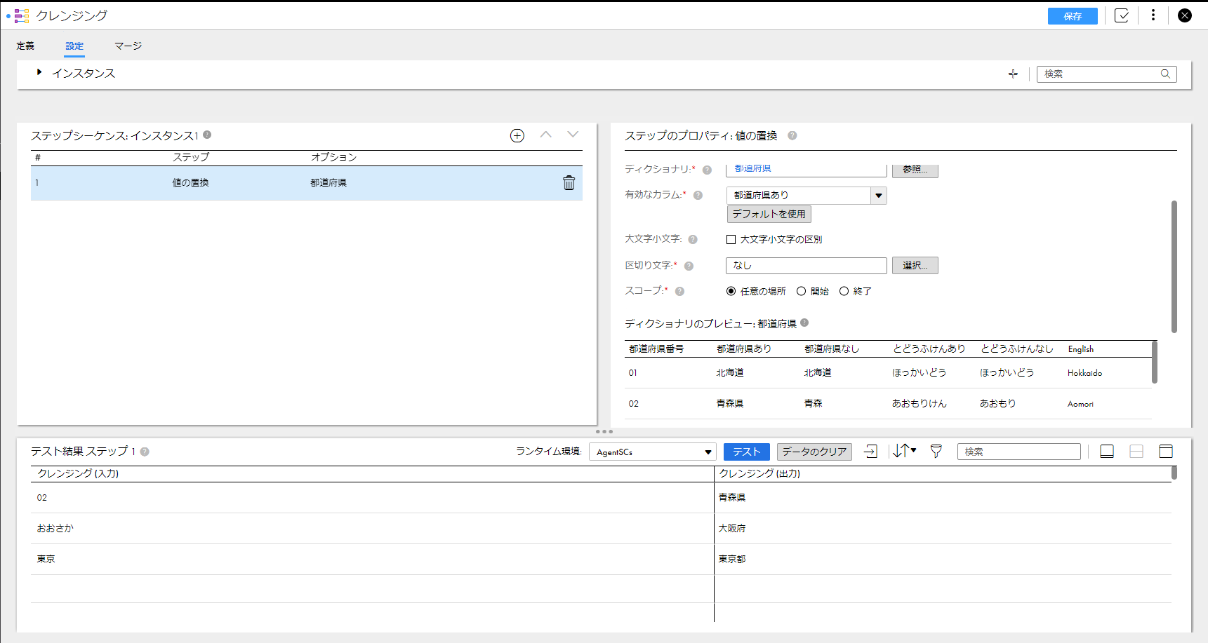1208x643 pixels.
Task: Switch to the マージ tab
Action: click(x=128, y=46)
